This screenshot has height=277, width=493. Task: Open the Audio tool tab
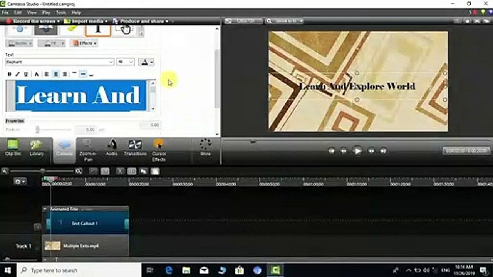[112, 148]
